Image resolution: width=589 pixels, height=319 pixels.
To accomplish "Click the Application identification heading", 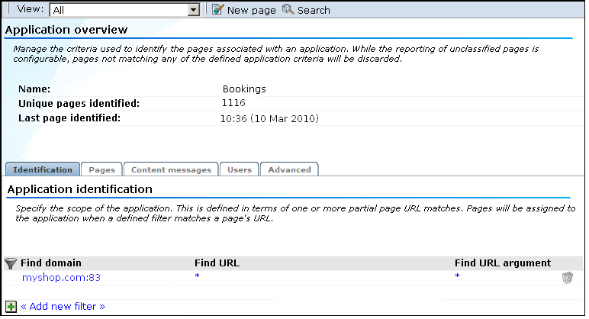I will coord(79,189).
